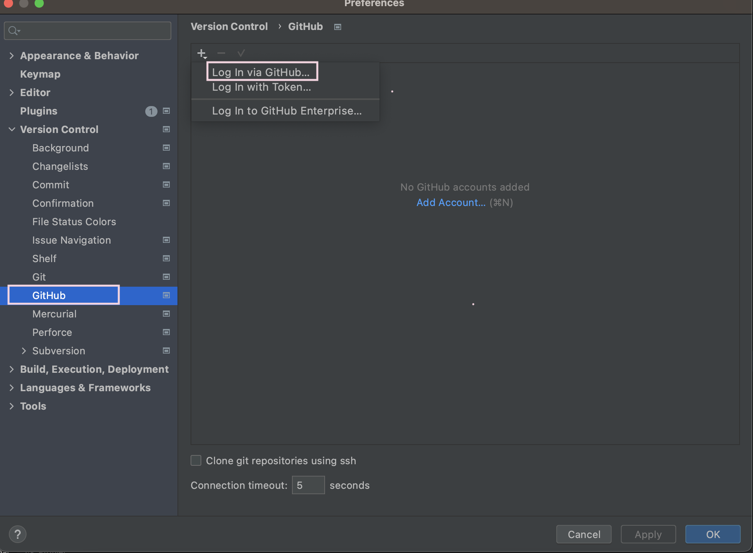
Task: Click the project settings icon on Shelf row
Action: [x=166, y=258]
